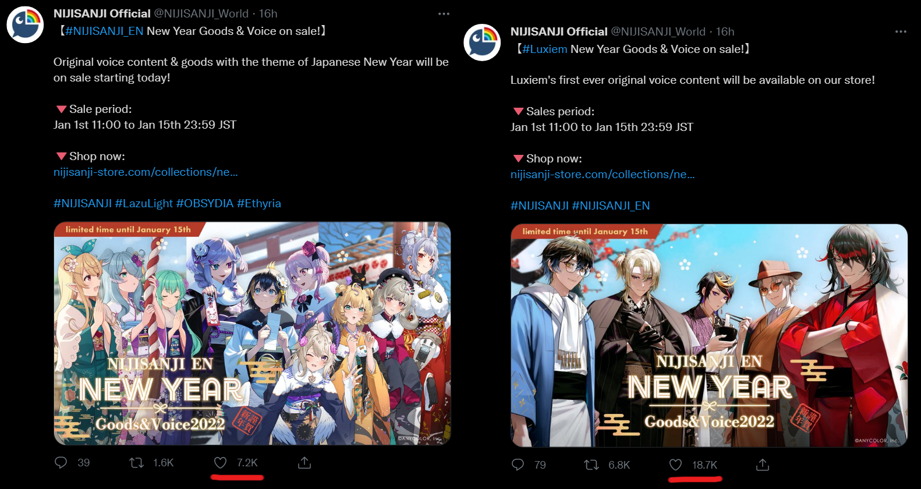Share the left NIJISANJI_EN tweet

coord(304,463)
